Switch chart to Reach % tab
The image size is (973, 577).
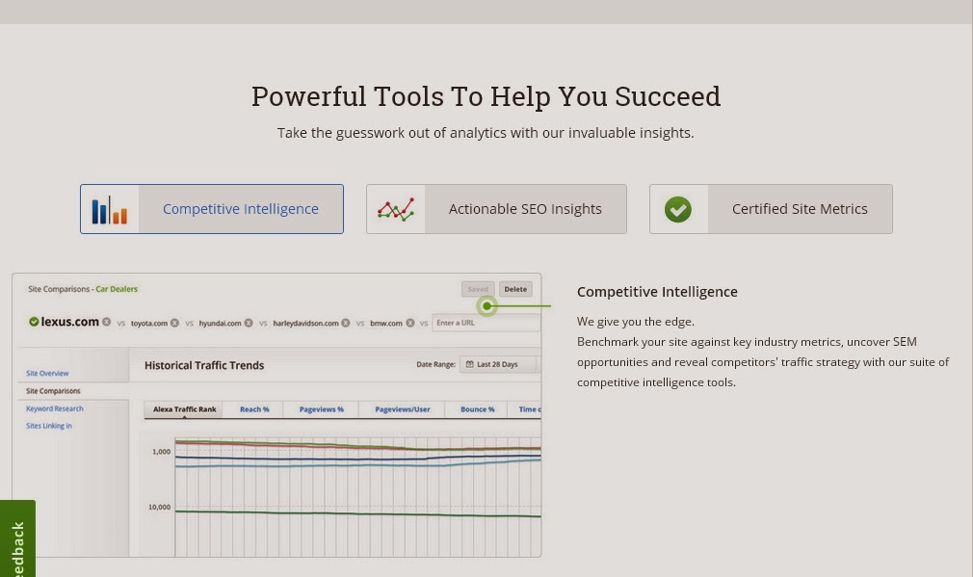click(x=254, y=409)
